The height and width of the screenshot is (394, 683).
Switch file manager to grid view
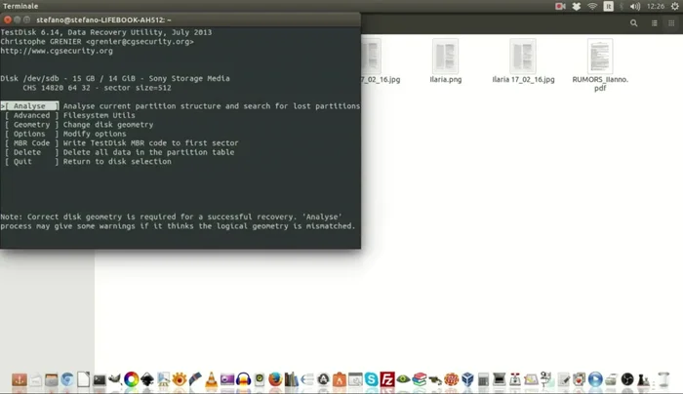click(x=671, y=23)
